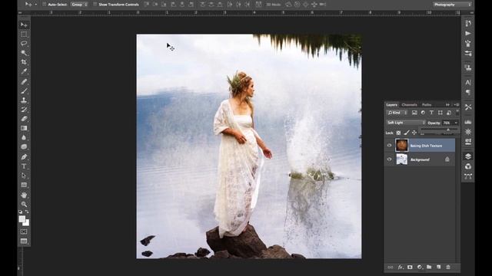Select the Zoom tool
492x276 pixels.
(24, 205)
